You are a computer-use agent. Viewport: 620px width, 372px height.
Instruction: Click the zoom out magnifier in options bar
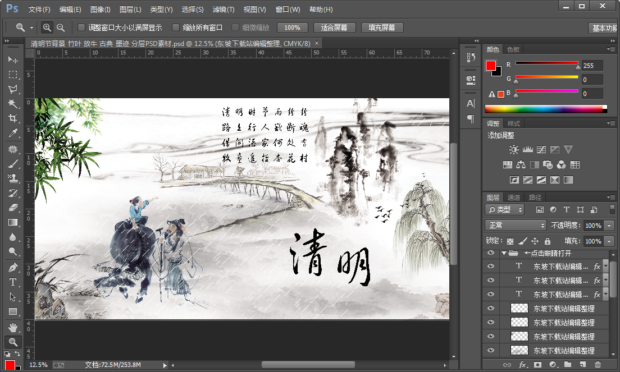tap(61, 27)
